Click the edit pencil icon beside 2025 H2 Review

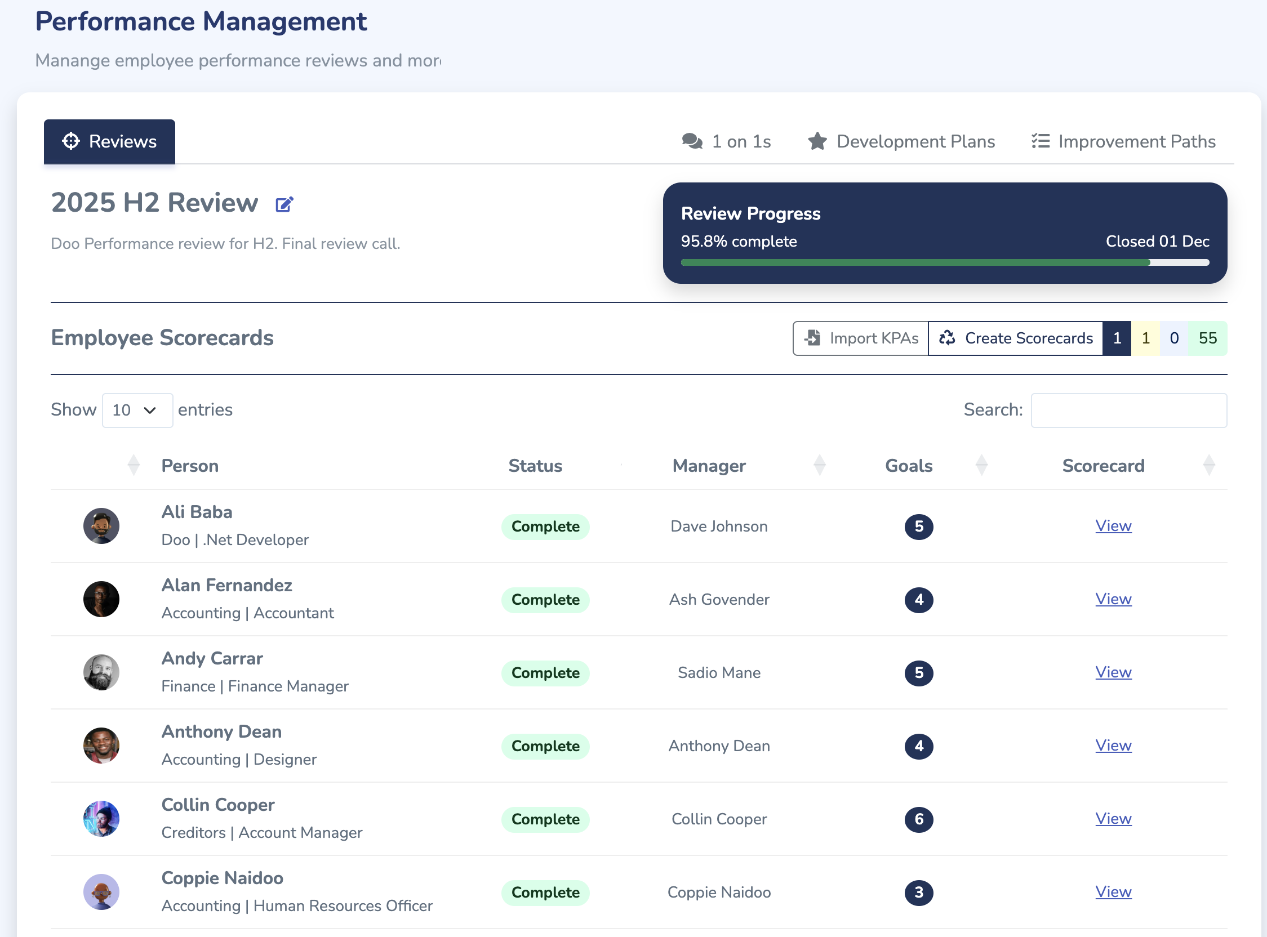[284, 204]
